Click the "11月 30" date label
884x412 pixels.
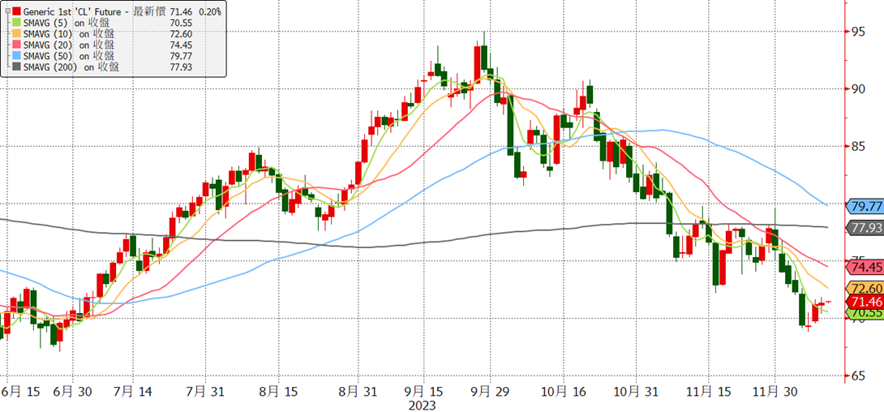pyautogui.click(x=775, y=391)
